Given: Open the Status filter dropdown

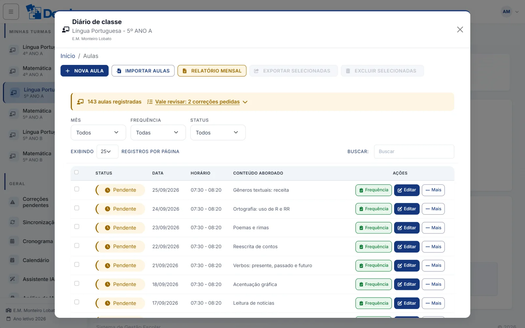Looking at the screenshot, I should (x=218, y=133).
